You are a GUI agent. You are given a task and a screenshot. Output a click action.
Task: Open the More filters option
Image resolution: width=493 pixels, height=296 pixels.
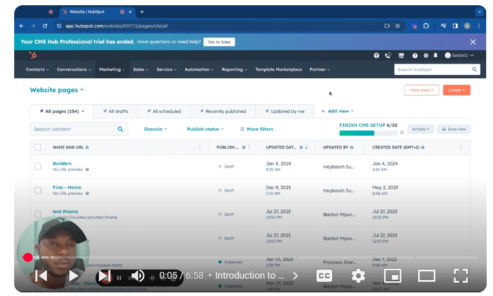[x=257, y=129]
